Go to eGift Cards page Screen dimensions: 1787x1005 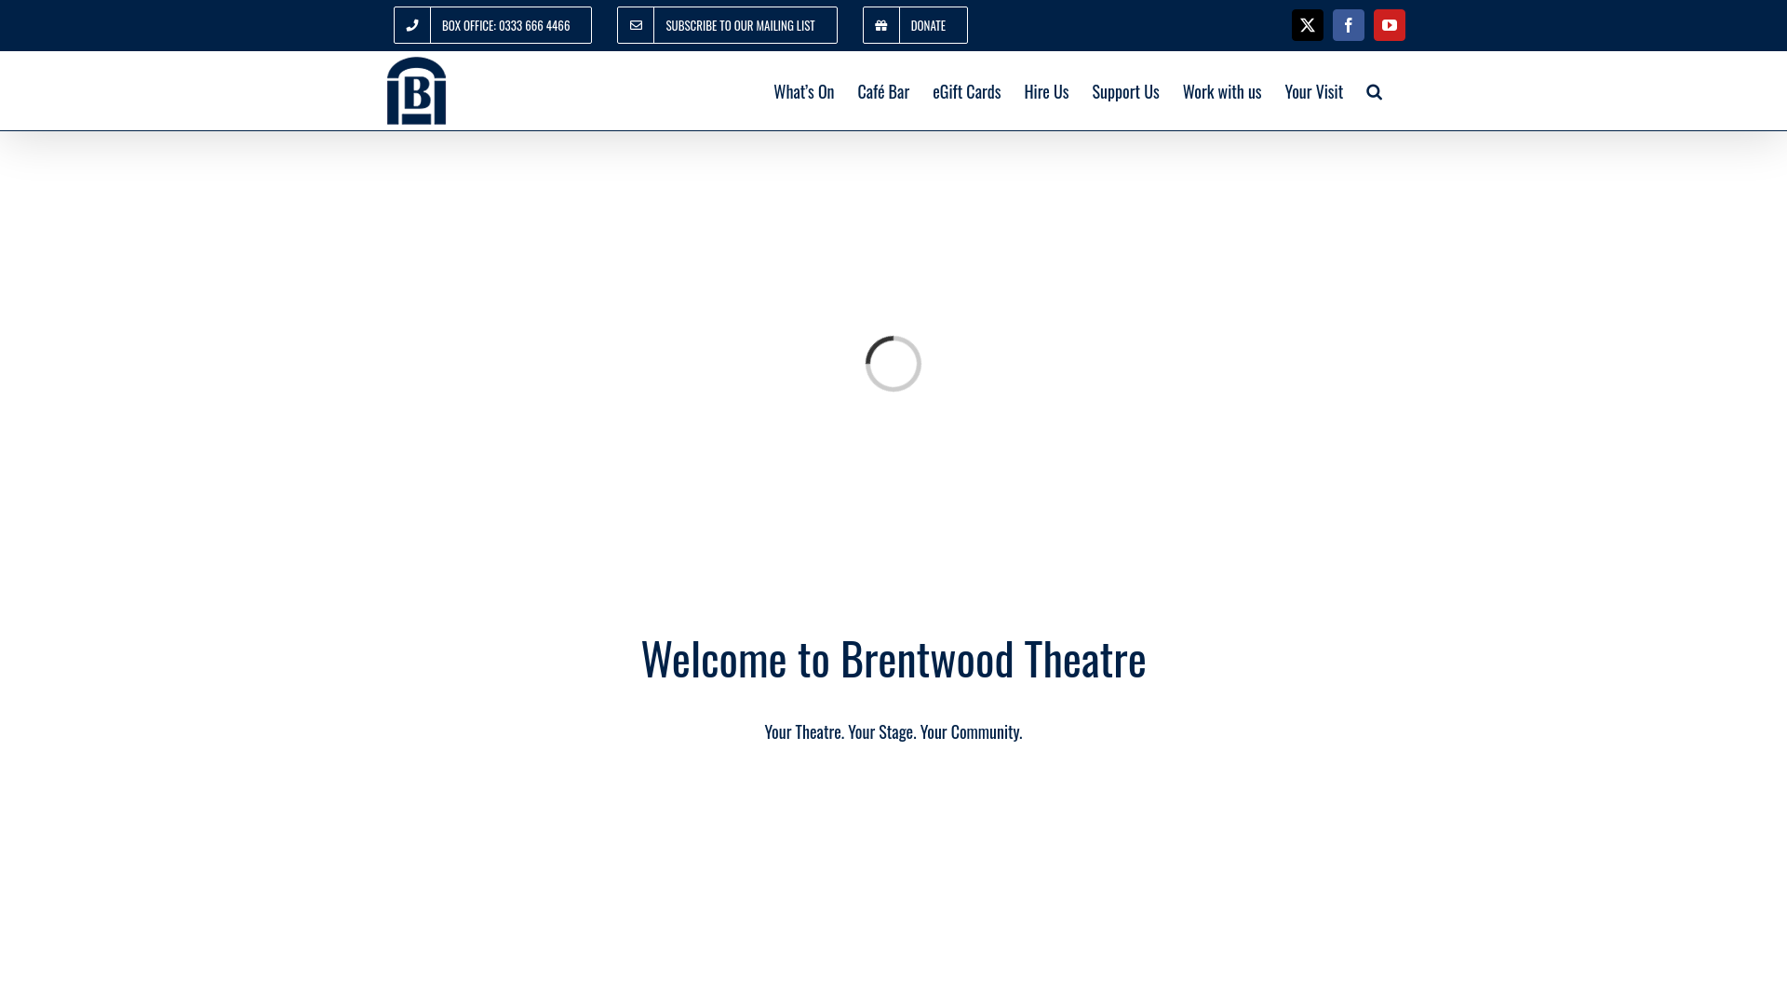pyautogui.click(x=966, y=91)
